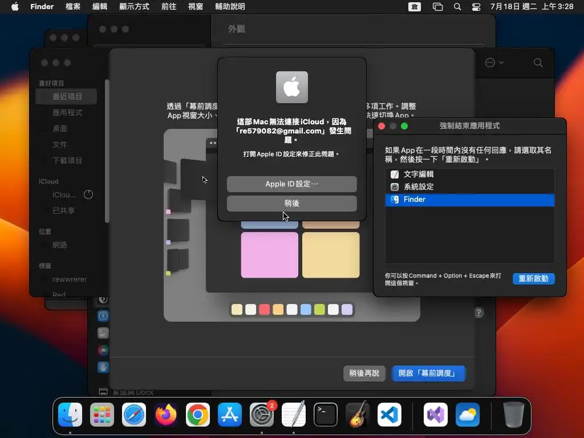This screenshot has width=584, height=438.
Task: Launch GarageBand from the Dock
Action: pyautogui.click(x=358, y=415)
